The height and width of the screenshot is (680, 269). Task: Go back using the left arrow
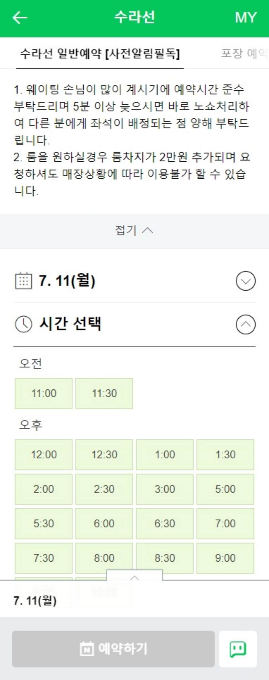[19, 17]
